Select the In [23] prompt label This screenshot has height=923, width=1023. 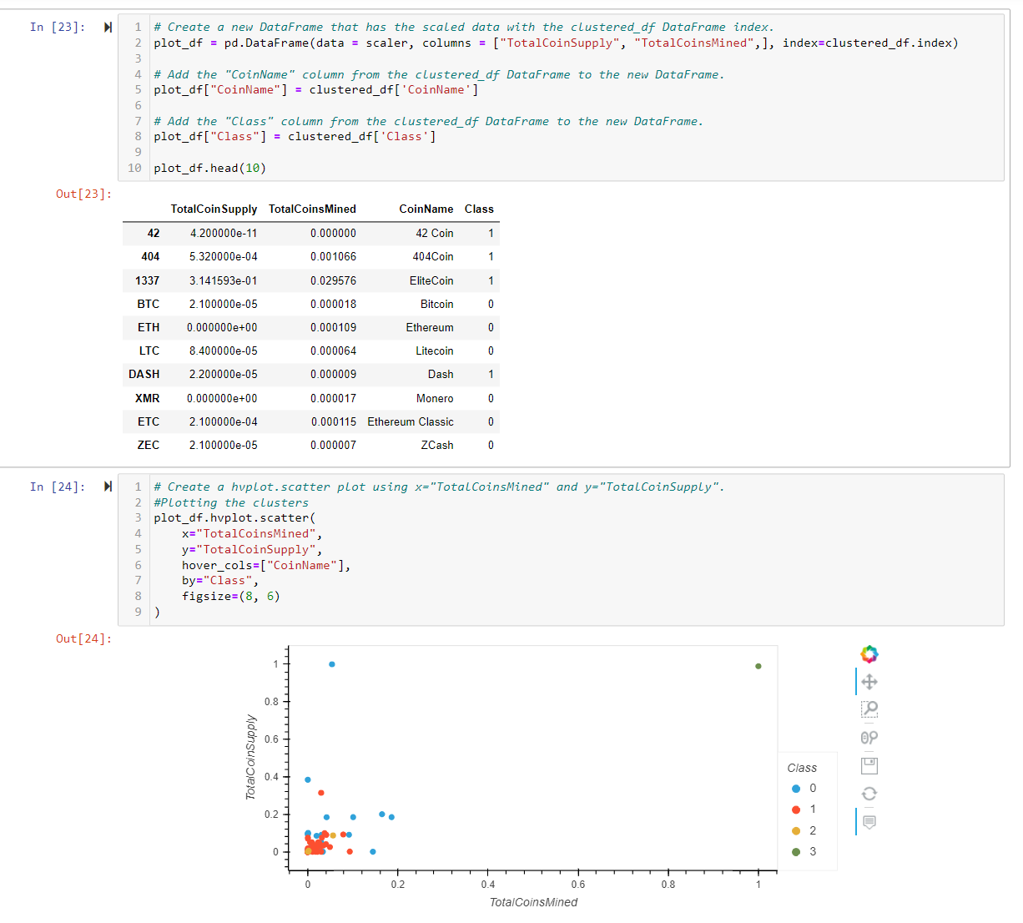(58, 28)
